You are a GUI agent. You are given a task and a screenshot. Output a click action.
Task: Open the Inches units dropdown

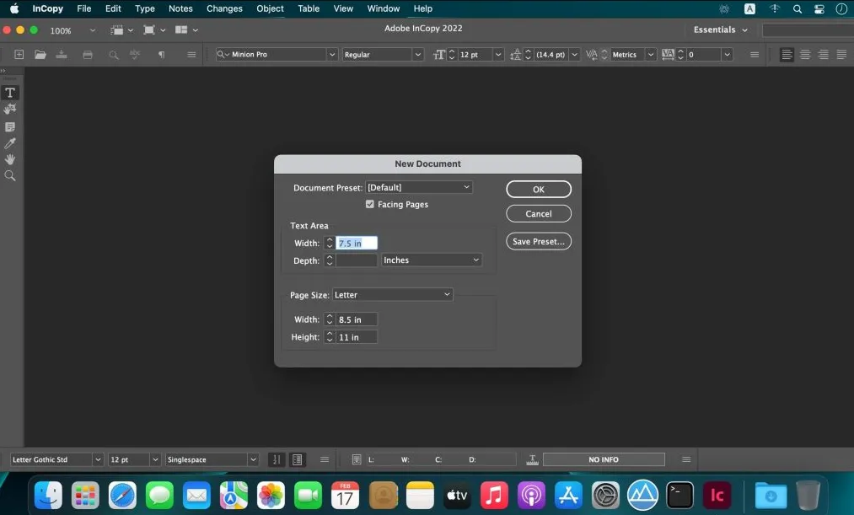tap(432, 260)
